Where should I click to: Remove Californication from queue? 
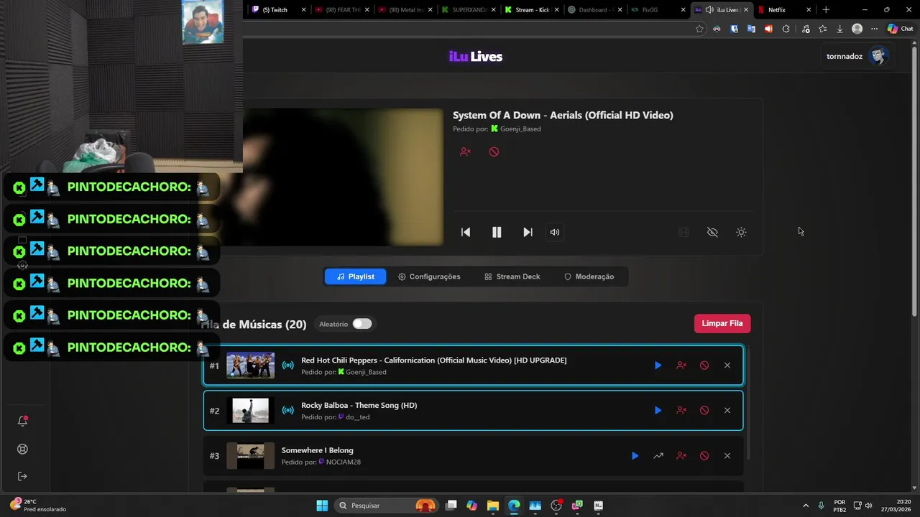[x=727, y=365]
